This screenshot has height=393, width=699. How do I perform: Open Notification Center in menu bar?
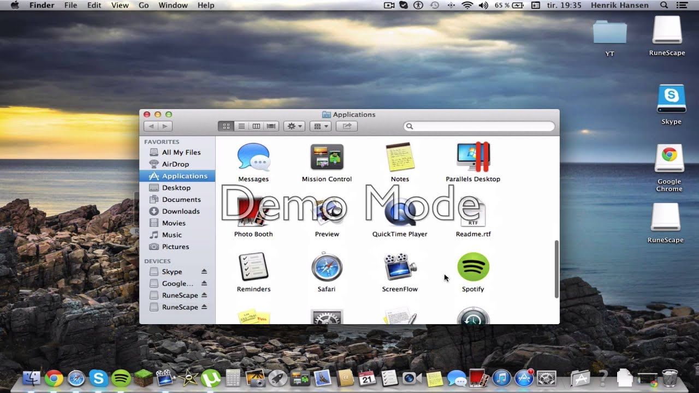[x=682, y=5]
